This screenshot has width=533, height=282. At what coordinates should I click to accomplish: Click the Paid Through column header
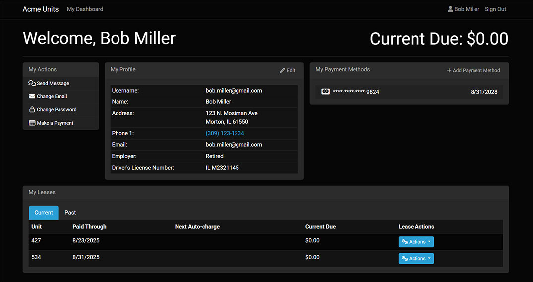click(89, 227)
